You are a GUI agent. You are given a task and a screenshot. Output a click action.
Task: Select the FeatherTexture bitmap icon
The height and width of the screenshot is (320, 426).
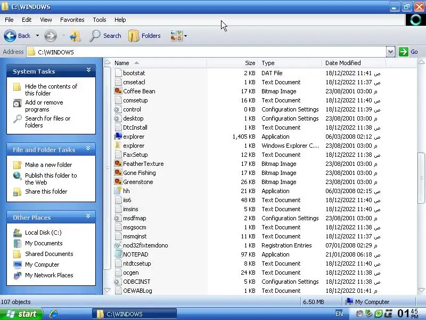point(118,164)
